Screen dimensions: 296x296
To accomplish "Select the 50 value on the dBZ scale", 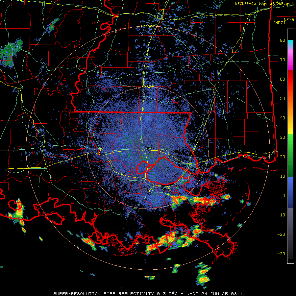I will coord(283,99).
